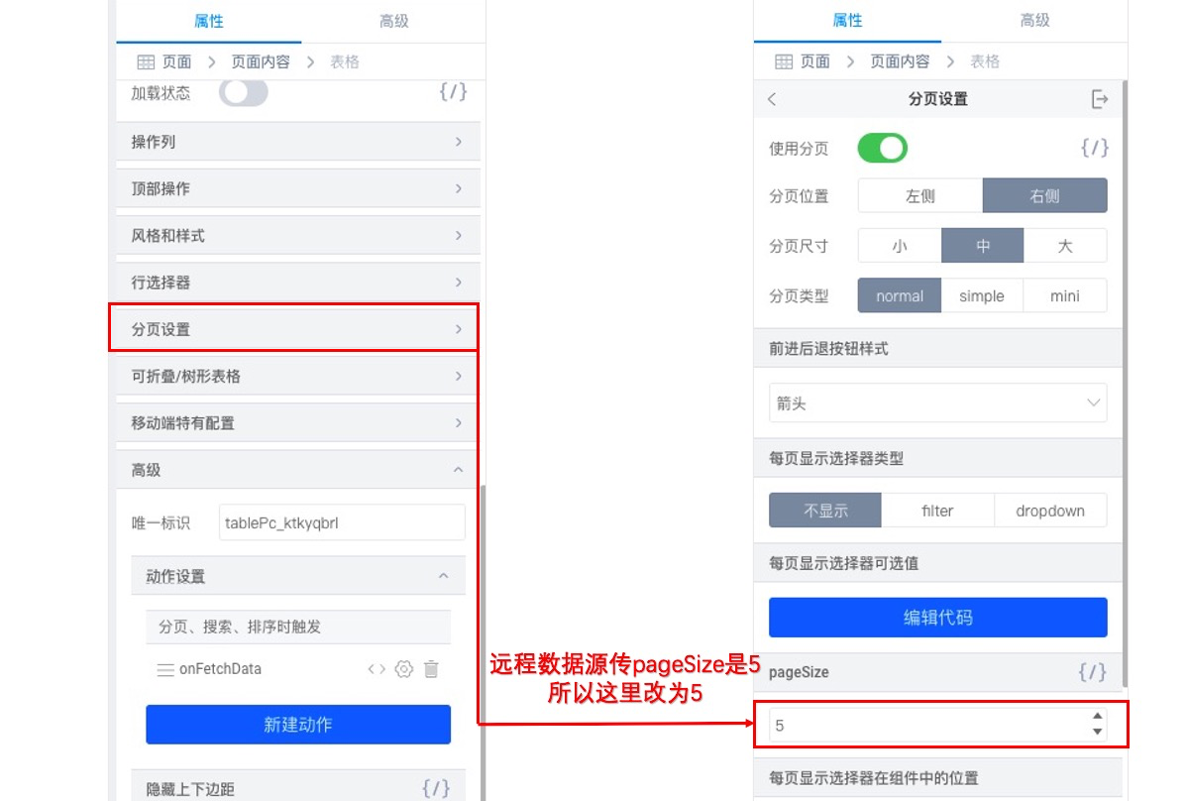Open the 箭头 button style dropdown
The height and width of the screenshot is (801, 1188).
pos(937,403)
